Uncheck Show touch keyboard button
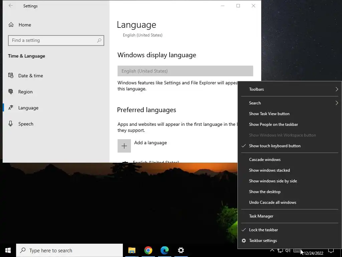This screenshot has height=257, width=342. [290, 146]
